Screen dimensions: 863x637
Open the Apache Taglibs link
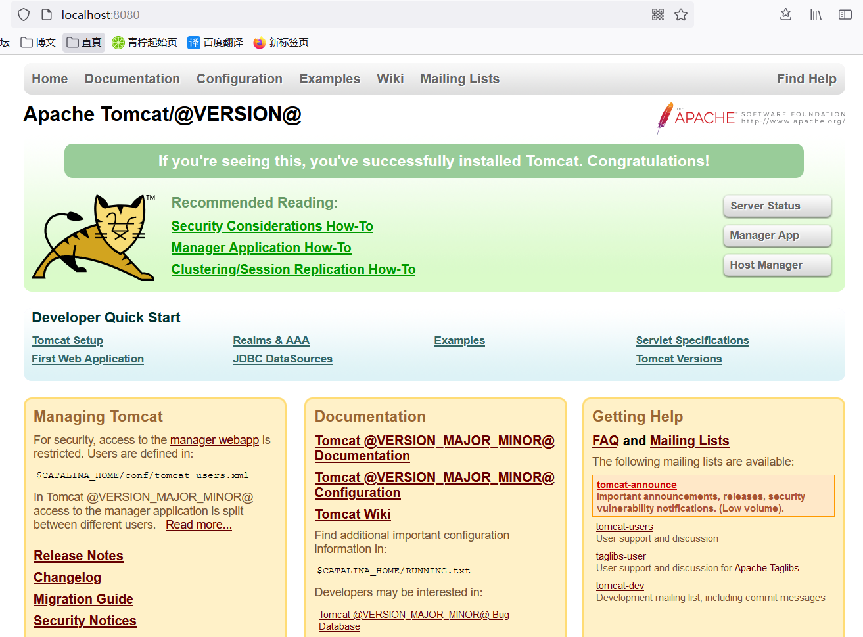point(766,568)
